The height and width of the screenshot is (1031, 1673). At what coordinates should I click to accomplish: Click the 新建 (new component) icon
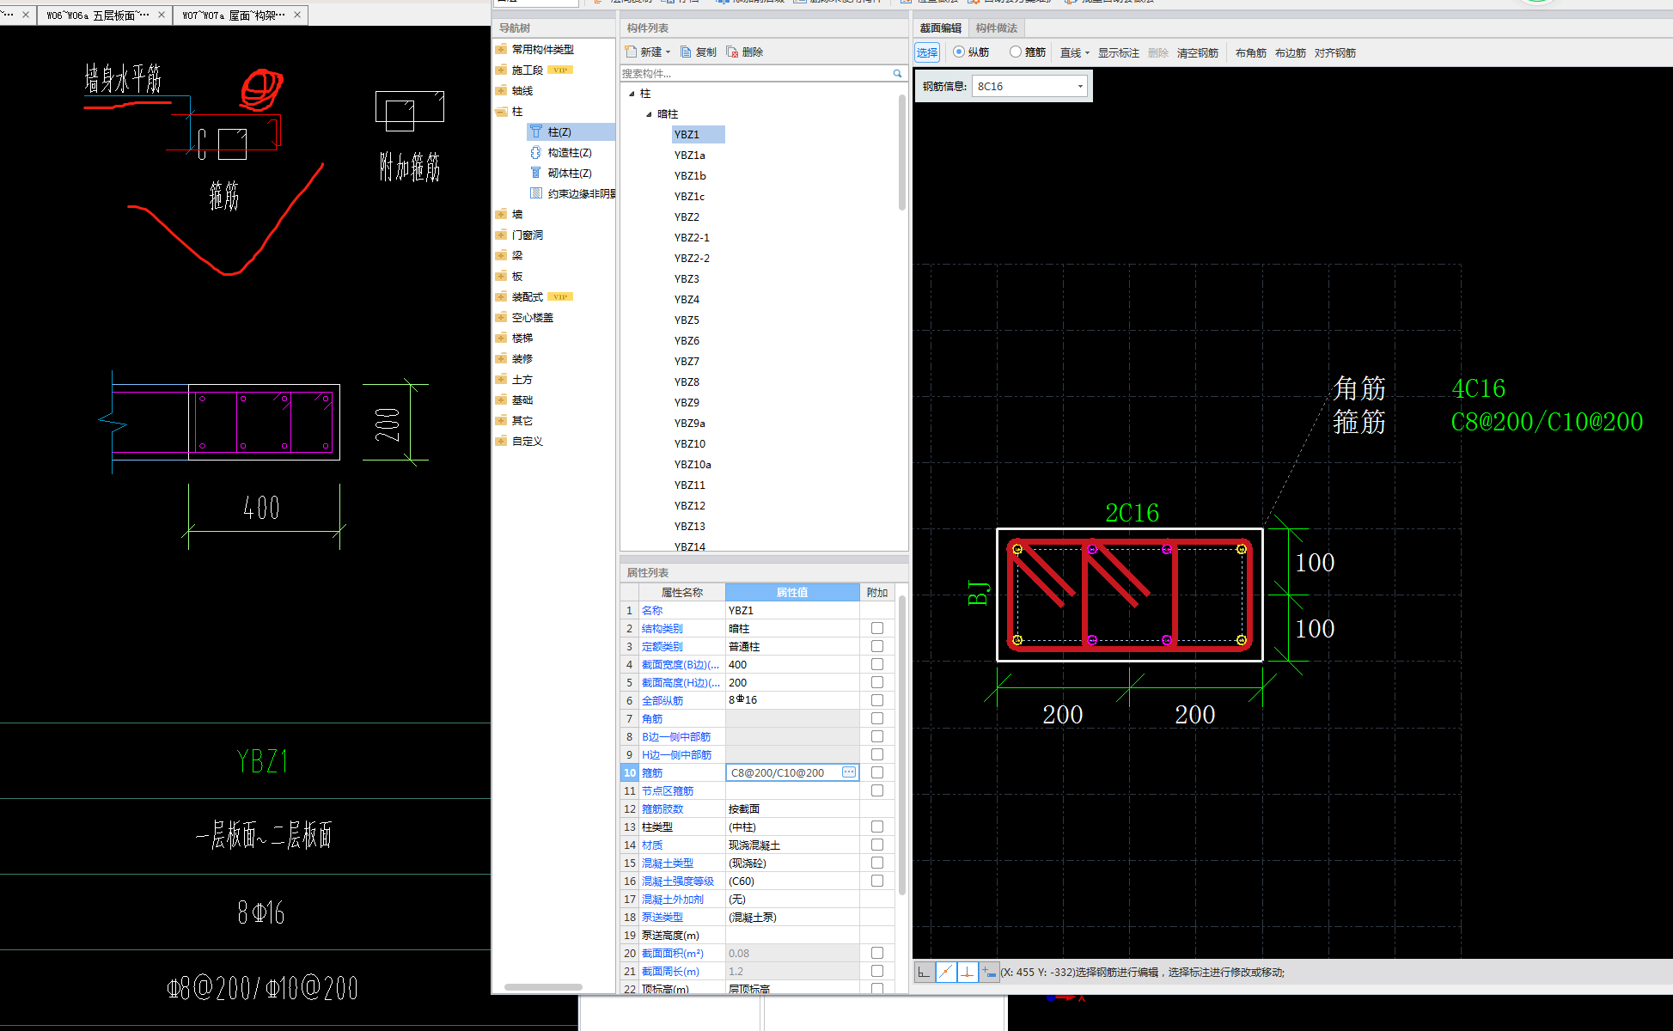(x=631, y=52)
